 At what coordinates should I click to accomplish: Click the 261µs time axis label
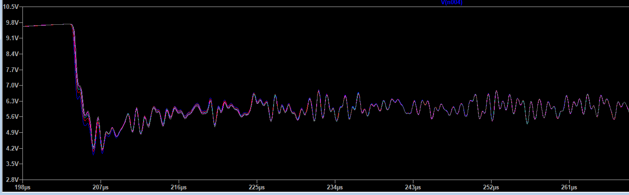[569, 187]
